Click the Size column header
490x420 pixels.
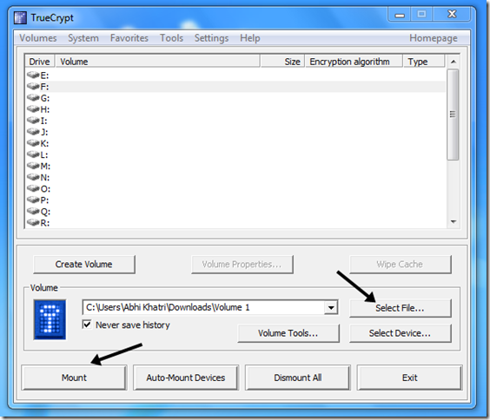pos(282,62)
